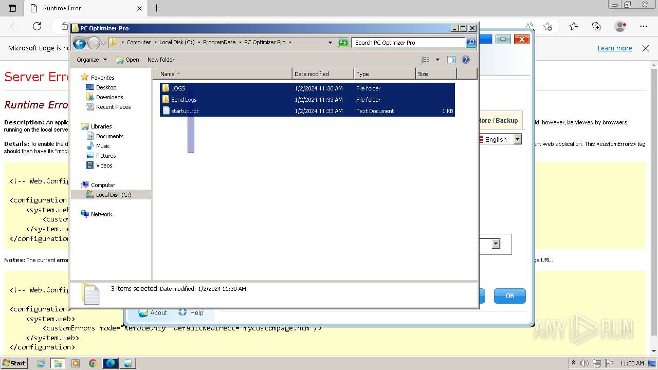This screenshot has height=370, width=658.
Task: Click About in PC Optimizer window
Action: 153,312
